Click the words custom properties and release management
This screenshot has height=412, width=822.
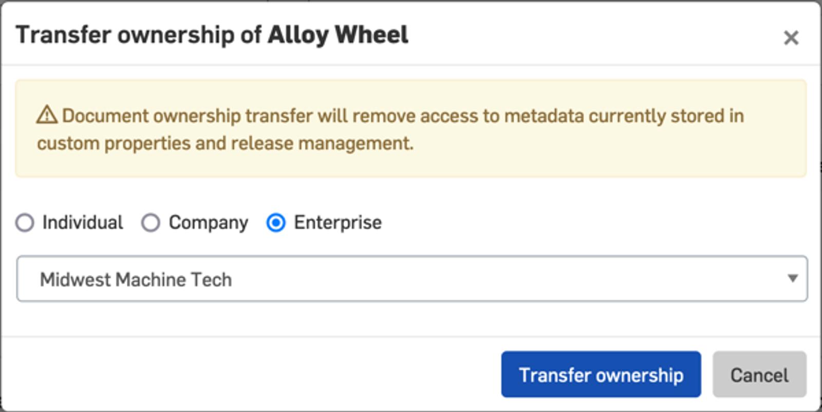[x=225, y=143]
